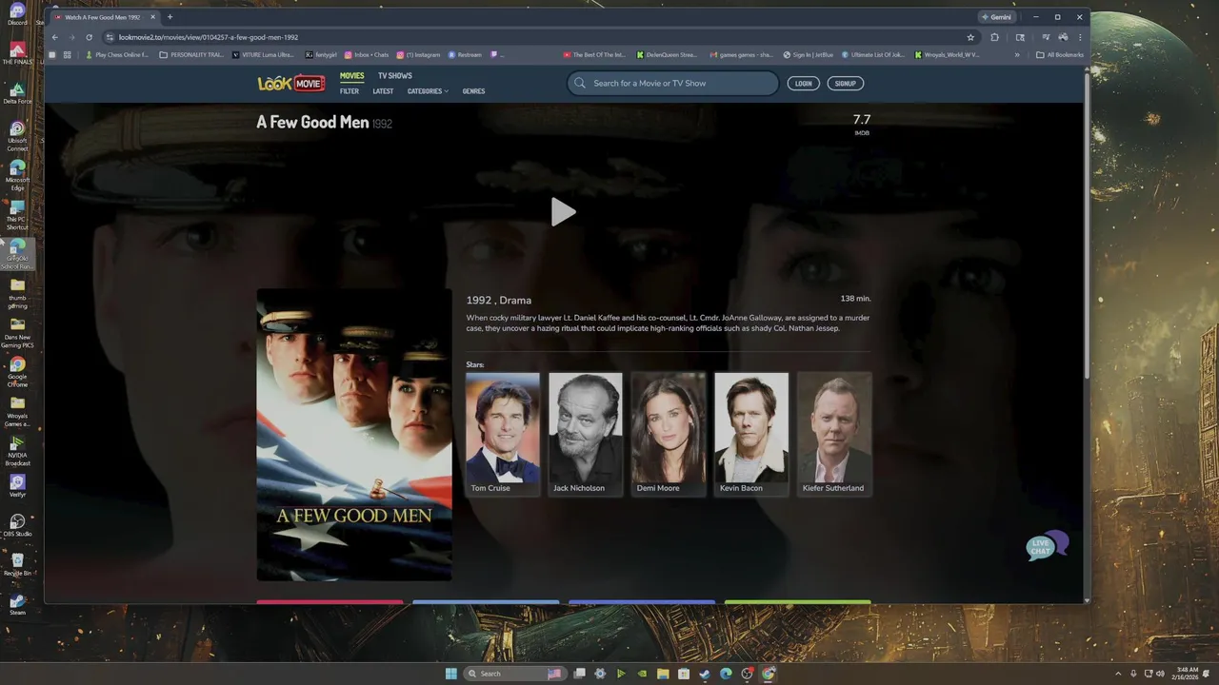Open the thumb gaming folder
The image size is (1219, 685).
pos(17,293)
